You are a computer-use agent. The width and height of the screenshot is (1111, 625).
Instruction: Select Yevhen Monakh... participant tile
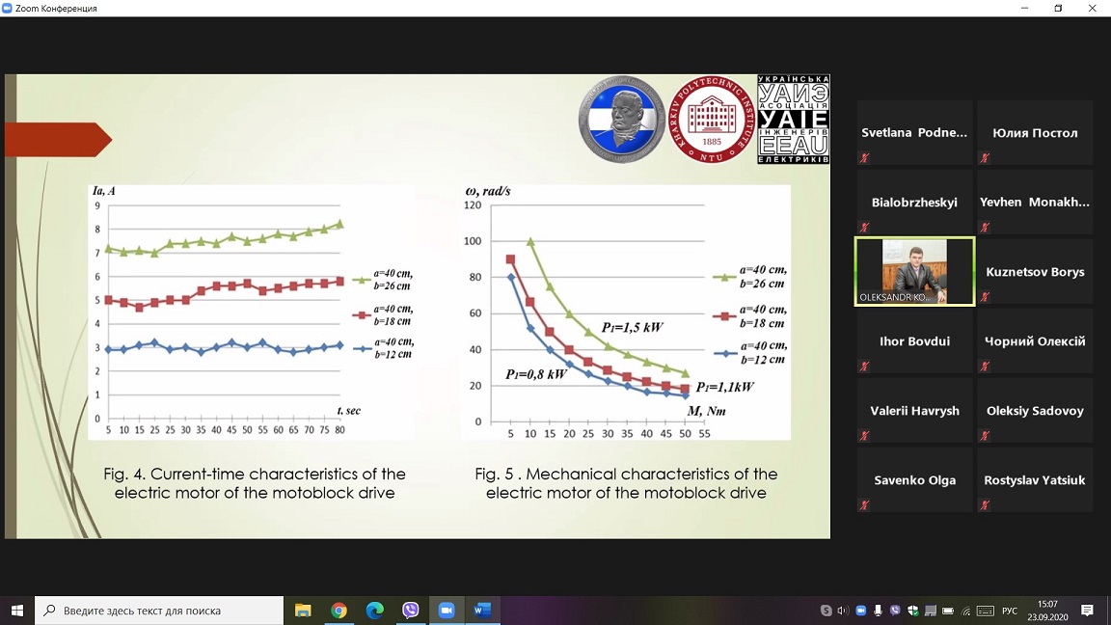click(x=1035, y=202)
